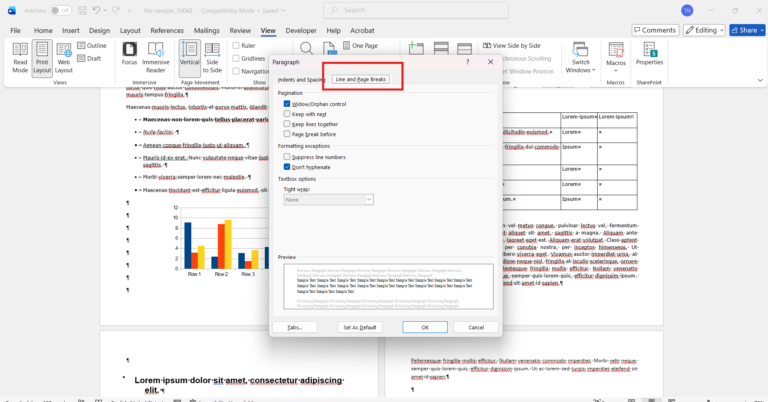This screenshot has width=768, height=402.
Task: Confirm the Paragraph dialog with OK
Action: (425, 327)
